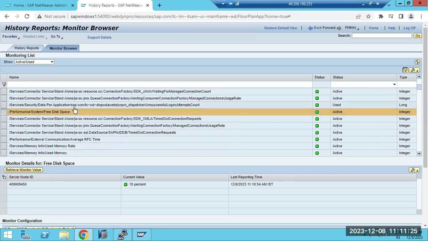Click Log Off link
The height and width of the screenshot is (241, 428).
pos(409,28)
